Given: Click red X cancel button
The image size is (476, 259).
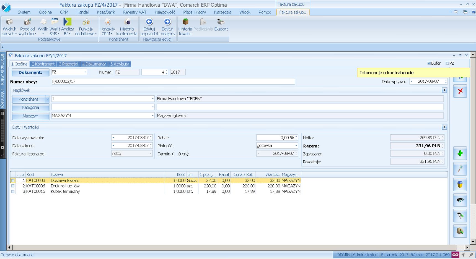Looking at the screenshot, I should coord(460,91).
